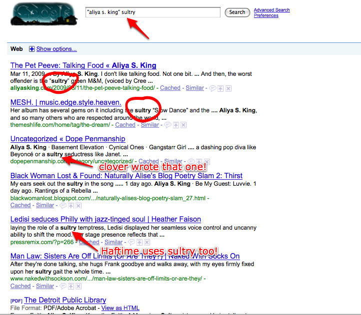361x315 pixels.
Task: Open the Preferences link
Action: click(x=266, y=15)
